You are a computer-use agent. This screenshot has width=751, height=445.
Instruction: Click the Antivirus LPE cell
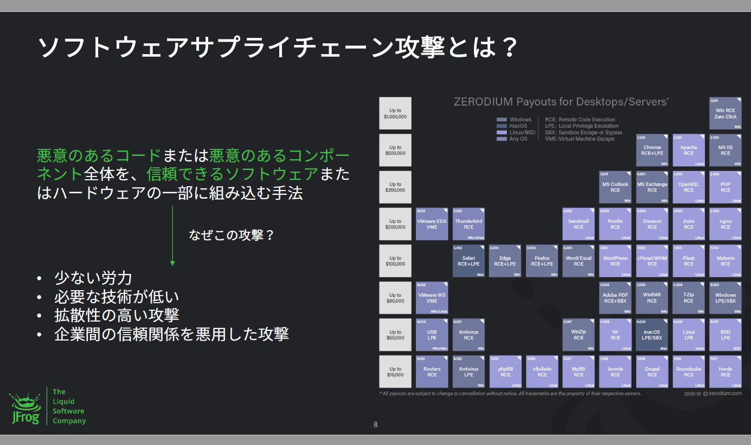pyautogui.click(x=468, y=372)
